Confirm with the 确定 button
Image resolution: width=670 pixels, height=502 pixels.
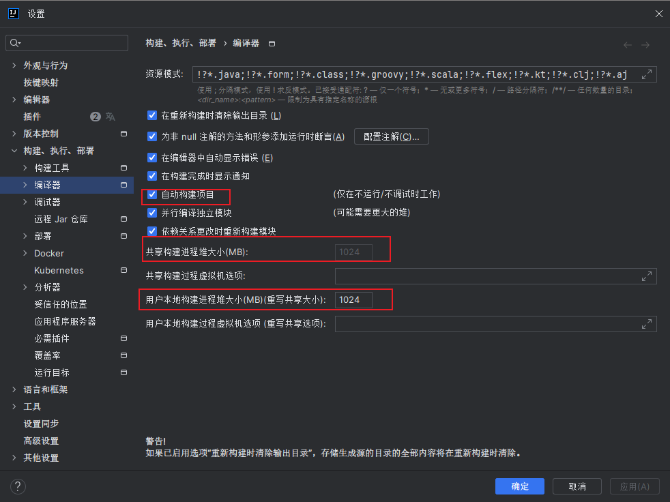(520, 486)
